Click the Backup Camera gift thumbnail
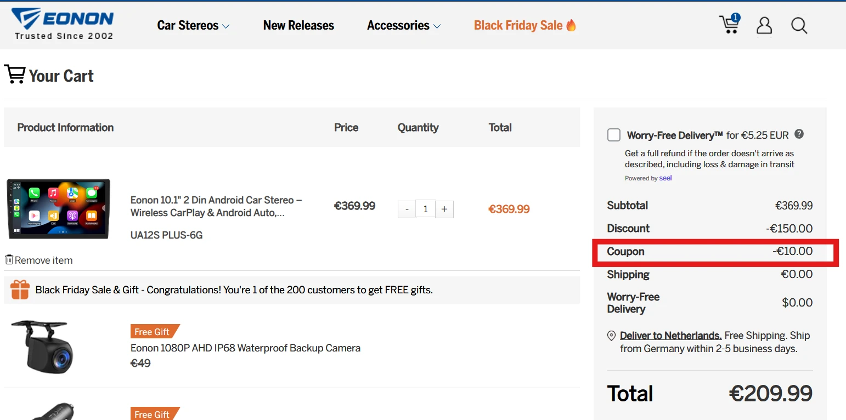 pyautogui.click(x=43, y=347)
